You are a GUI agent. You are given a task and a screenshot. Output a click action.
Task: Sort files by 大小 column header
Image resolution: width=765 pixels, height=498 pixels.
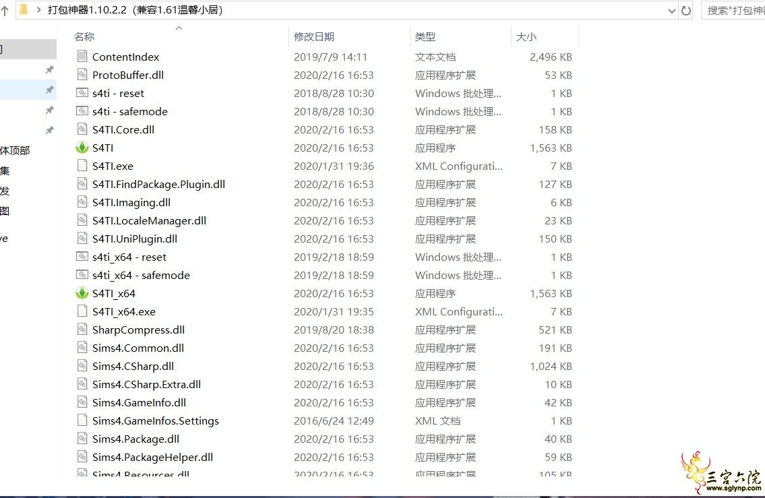coord(526,36)
